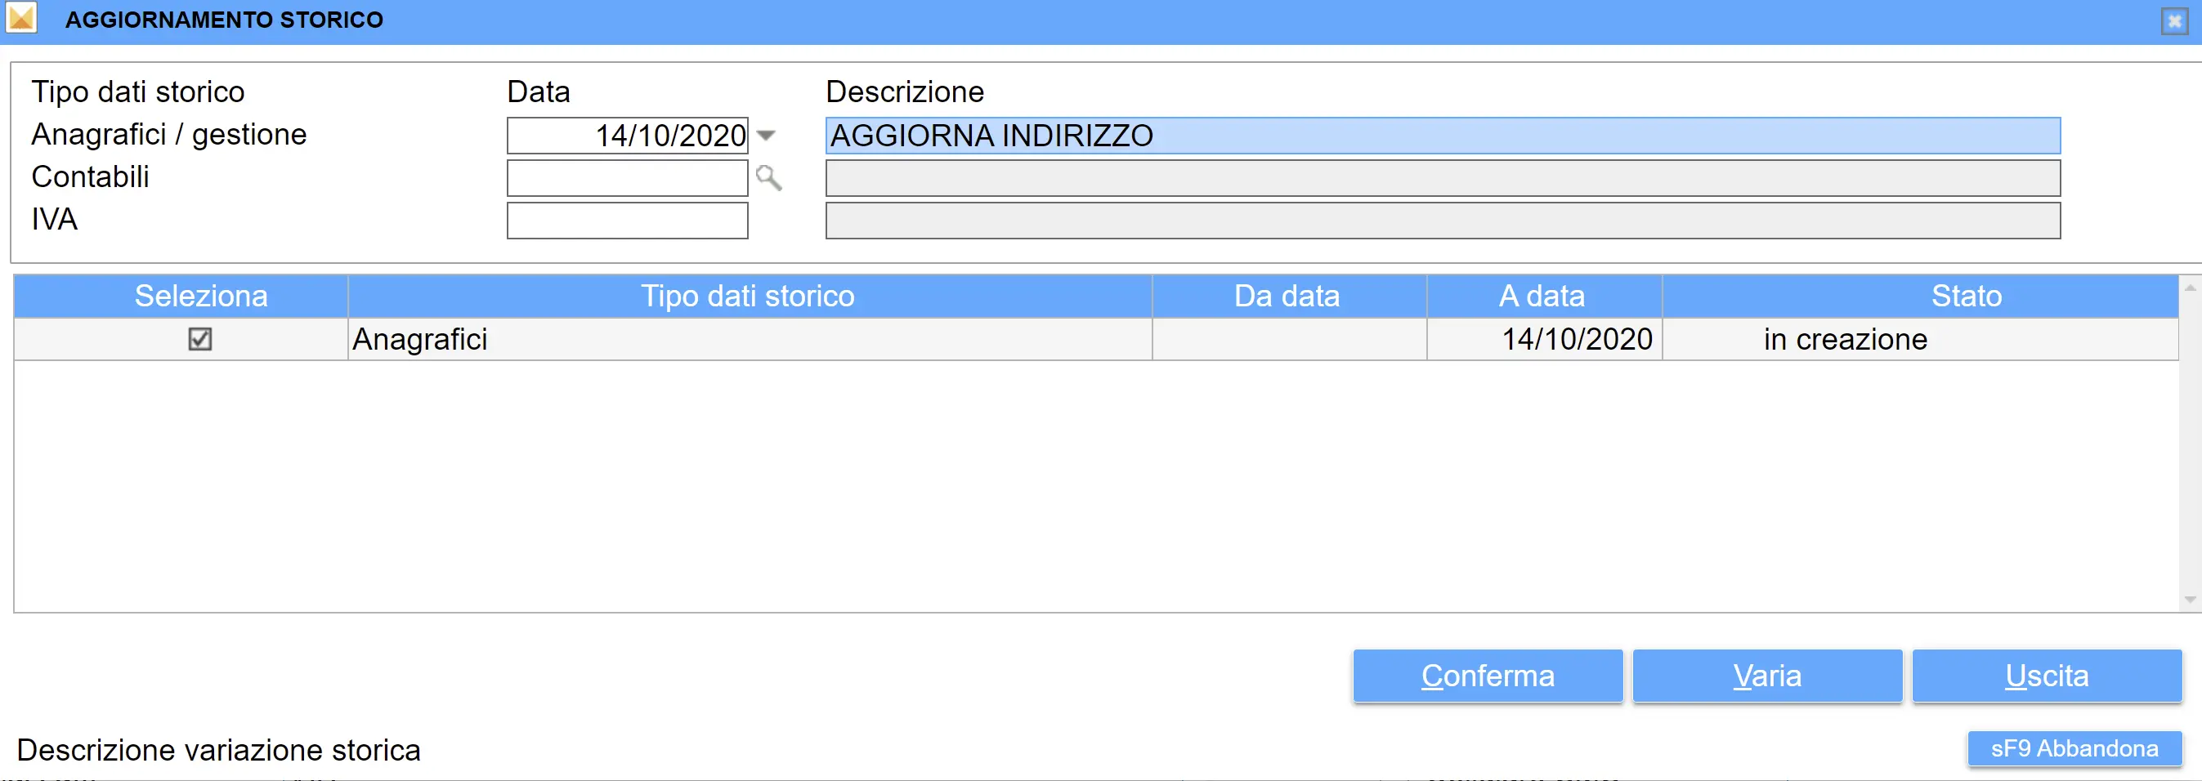
Task: Click the IVA date input field
Action: (x=628, y=221)
